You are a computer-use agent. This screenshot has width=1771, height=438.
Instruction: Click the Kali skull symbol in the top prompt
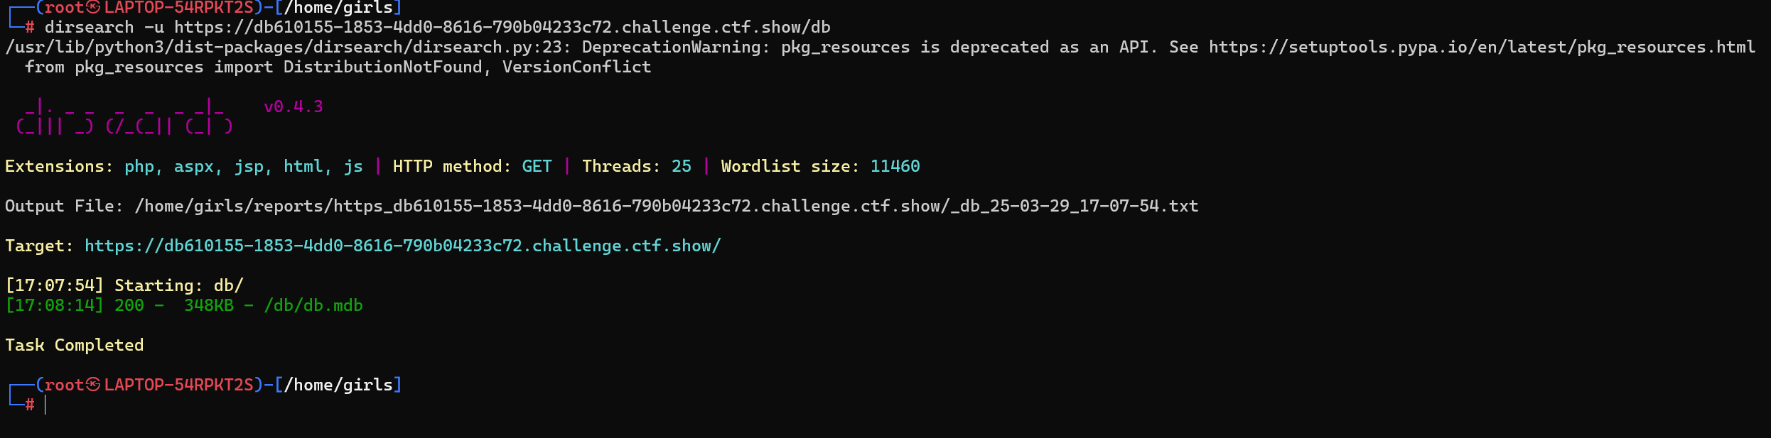(x=93, y=8)
